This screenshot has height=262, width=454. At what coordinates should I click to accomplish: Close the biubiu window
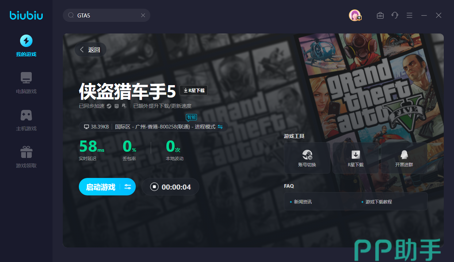[439, 15]
